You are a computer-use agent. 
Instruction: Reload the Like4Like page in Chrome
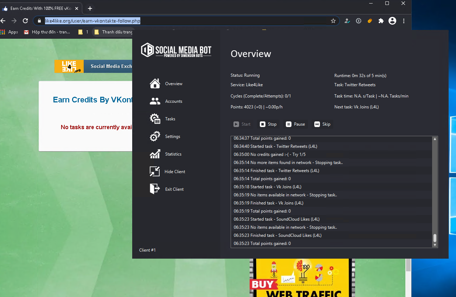pyautogui.click(x=25, y=21)
